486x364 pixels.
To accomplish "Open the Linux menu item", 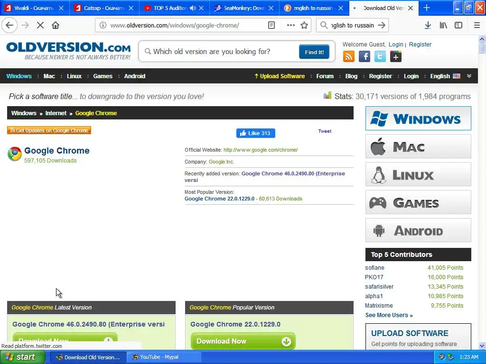I will pyautogui.click(x=74, y=76).
